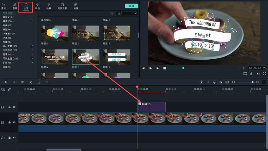Zoom out the timeline with minus

[x=233, y=82]
